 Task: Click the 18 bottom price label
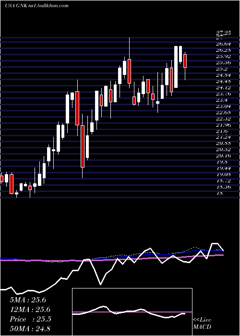pos(220,193)
